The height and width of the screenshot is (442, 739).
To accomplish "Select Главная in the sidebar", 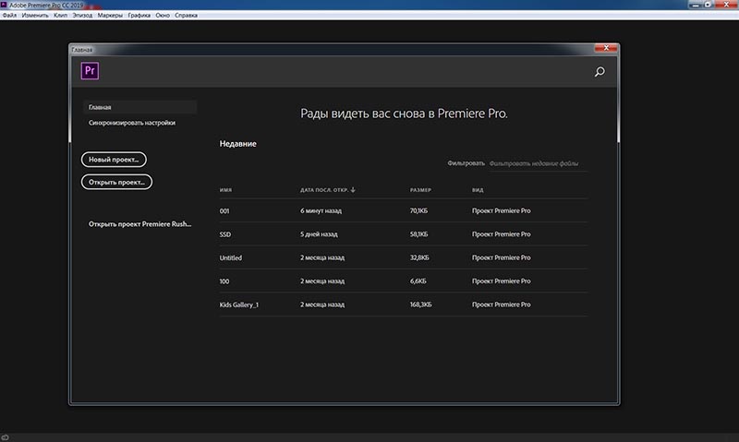I will click(x=140, y=107).
